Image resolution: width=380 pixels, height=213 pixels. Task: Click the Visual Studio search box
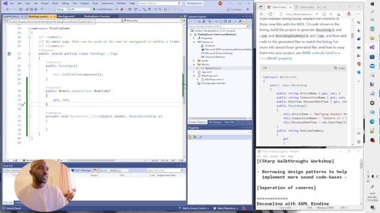coord(160,4)
